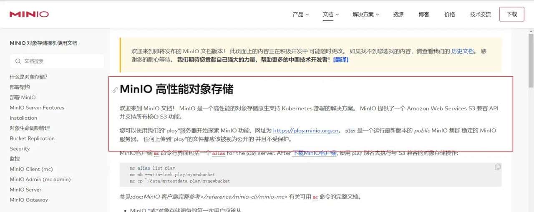Open Security in sidebar
The height and width of the screenshot is (212, 534).
20,149
